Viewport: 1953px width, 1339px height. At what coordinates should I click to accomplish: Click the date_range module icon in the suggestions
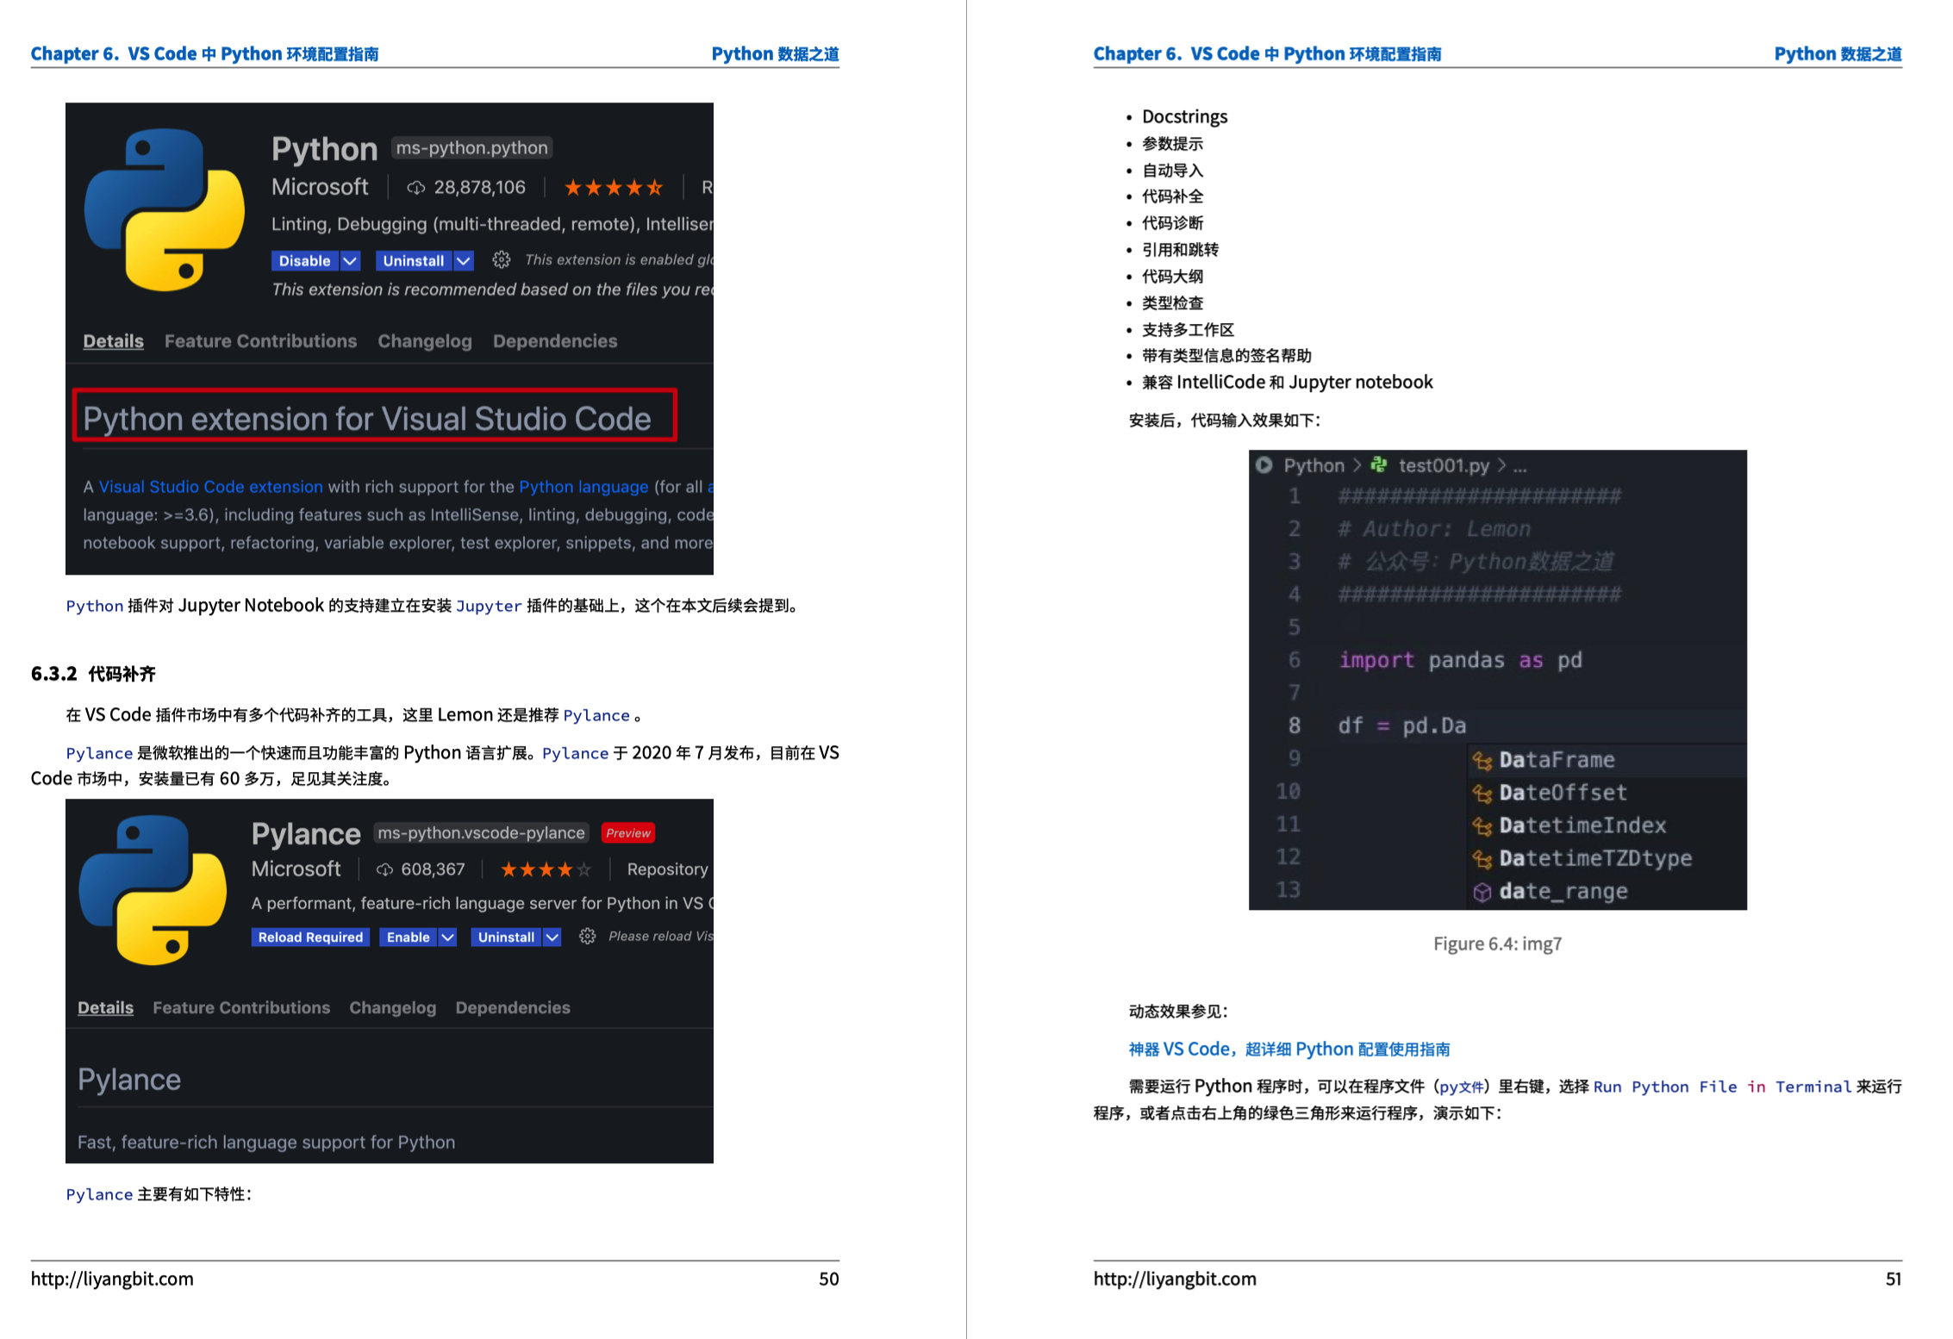click(1482, 892)
